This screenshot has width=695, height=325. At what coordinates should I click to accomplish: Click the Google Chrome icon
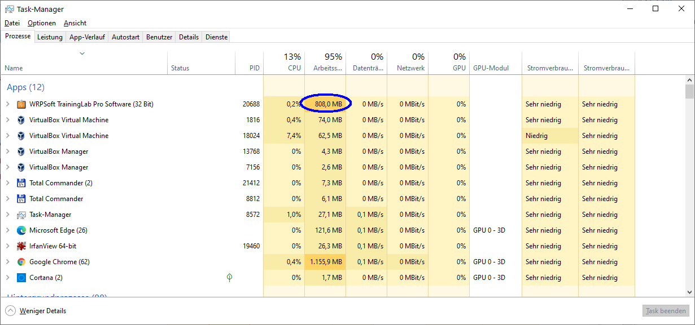pyautogui.click(x=21, y=262)
